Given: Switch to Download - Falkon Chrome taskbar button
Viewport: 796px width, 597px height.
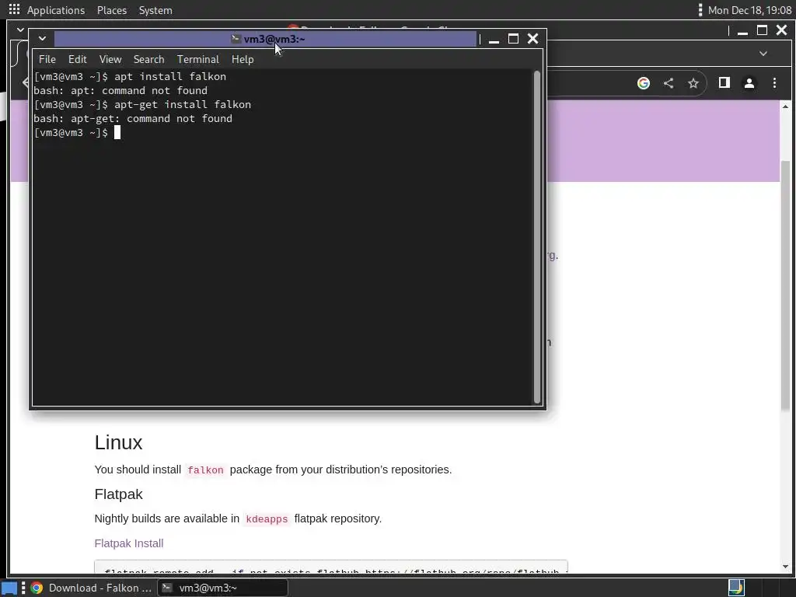Looking at the screenshot, I should [92, 588].
